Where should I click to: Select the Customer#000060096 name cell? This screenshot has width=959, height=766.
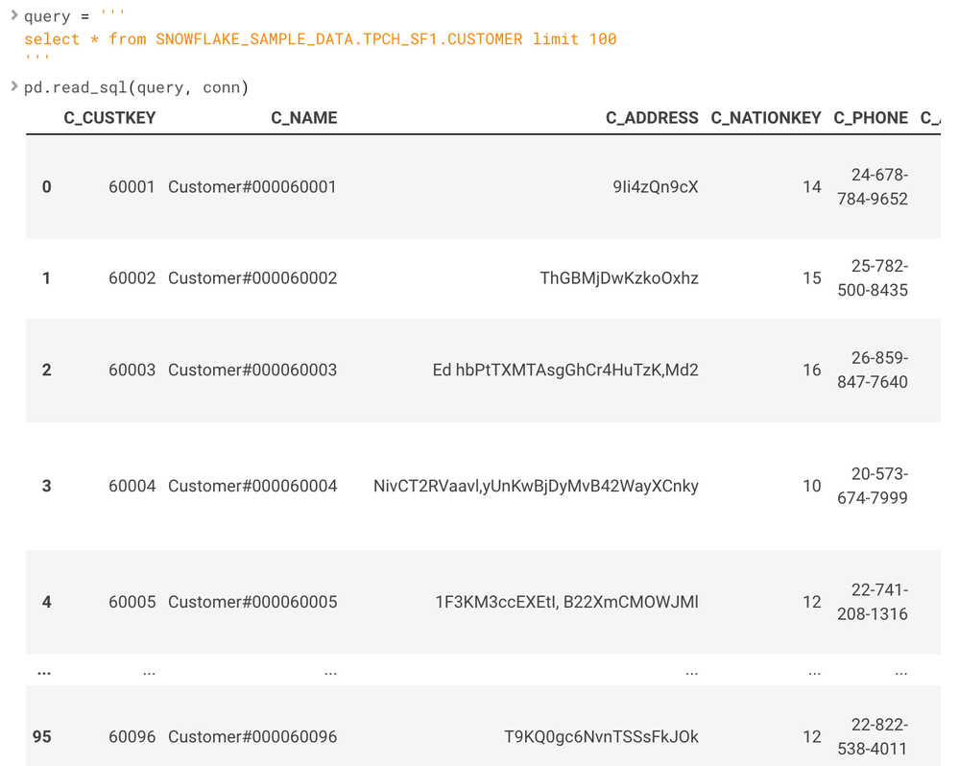252,737
